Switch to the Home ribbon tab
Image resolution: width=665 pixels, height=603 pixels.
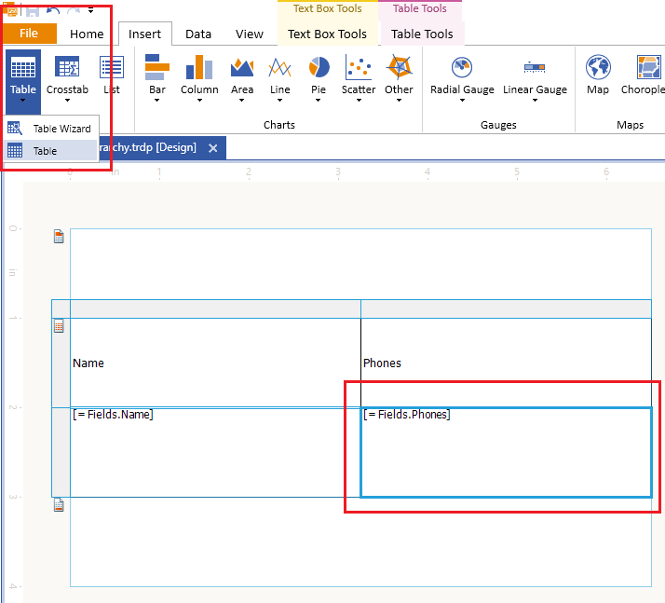point(87,34)
